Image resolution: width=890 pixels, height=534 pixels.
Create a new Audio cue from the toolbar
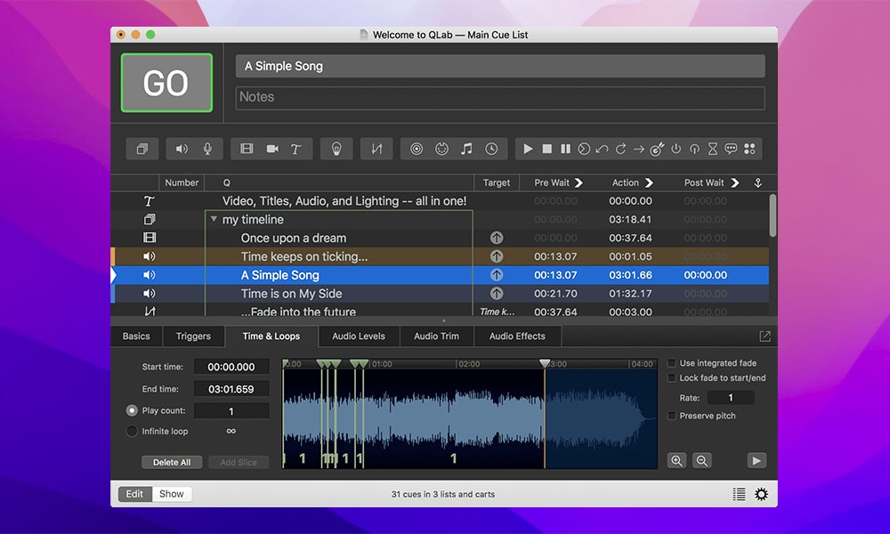click(x=182, y=149)
